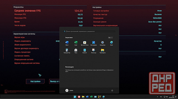Click the Рекомендуем section heading
This screenshot has width=178, height=99.
click(69, 67)
